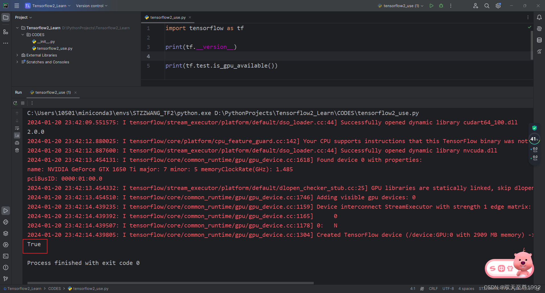This screenshot has height=293, width=545.
Task: Open Project view options dropdown
Action: (x=23, y=17)
